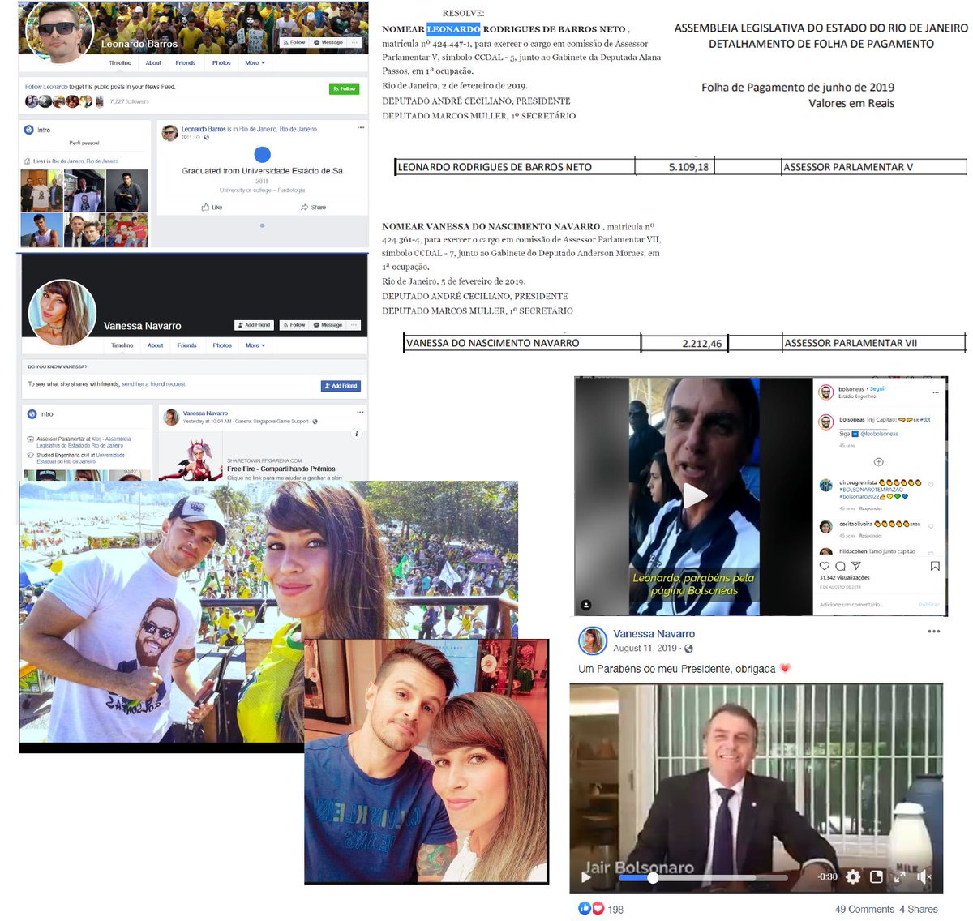Open About tab on Leonardo Barros profile

coord(153,62)
